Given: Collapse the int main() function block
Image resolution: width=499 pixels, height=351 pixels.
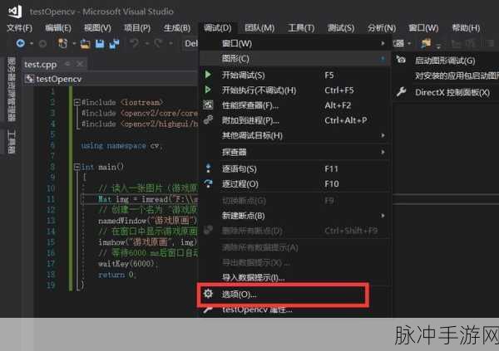Looking at the screenshot, I should [x=77, y=167].
